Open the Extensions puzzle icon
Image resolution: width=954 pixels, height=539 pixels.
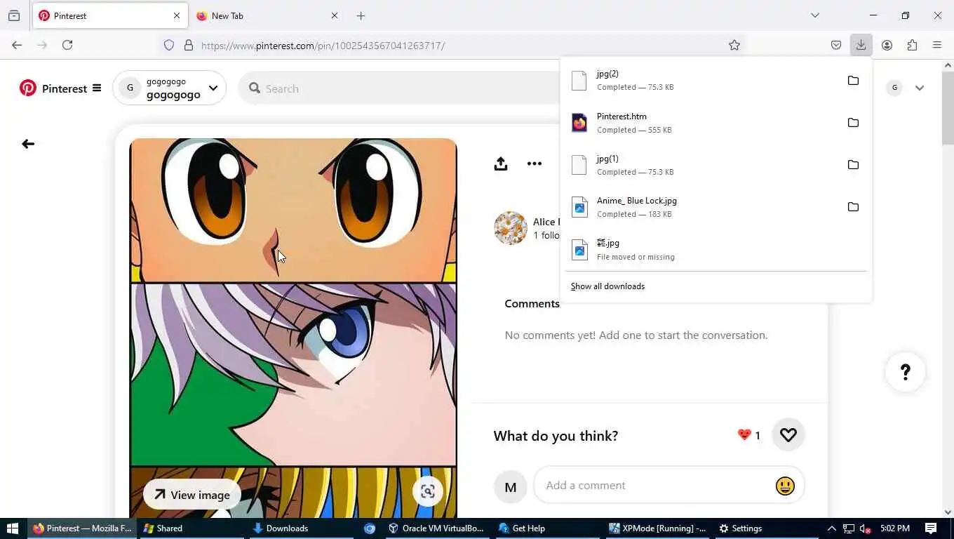(912, 45)
